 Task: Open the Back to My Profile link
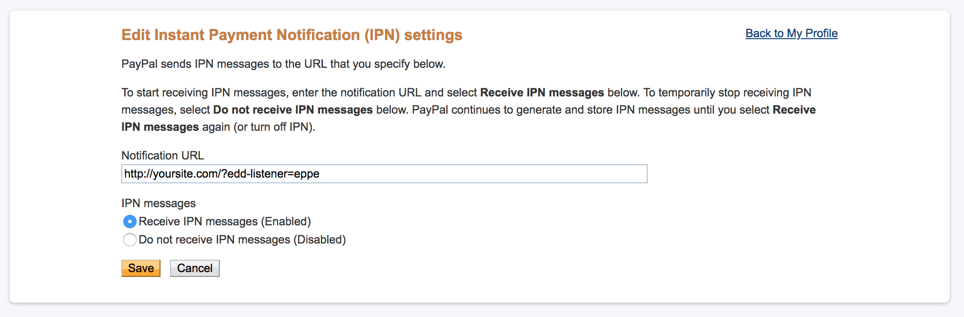(791, 33)
